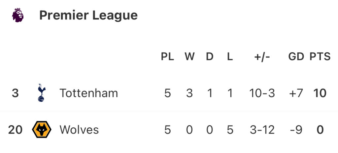
Task: Click Tottenham's position number 3
Action: click(15, 93)
